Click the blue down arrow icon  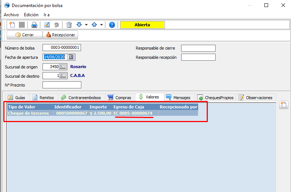79,24
